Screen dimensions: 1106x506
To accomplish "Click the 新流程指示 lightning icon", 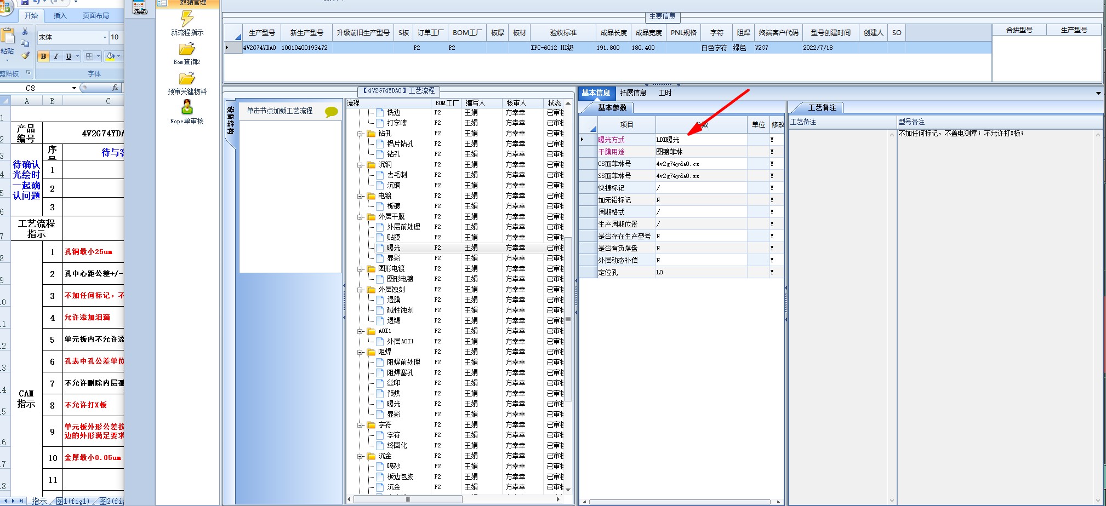I will (x=187, y=19).
